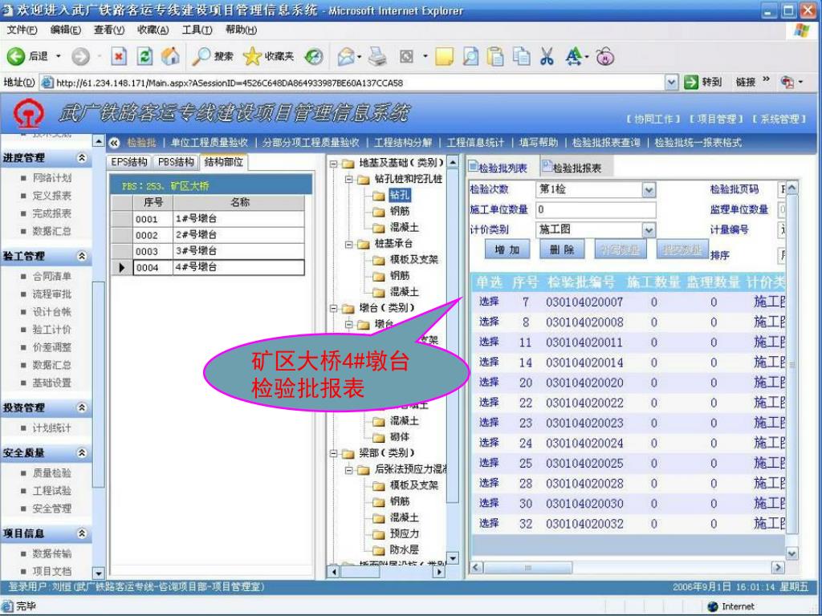Open the 收藏夹 favorites star icon

pos(251,56)
